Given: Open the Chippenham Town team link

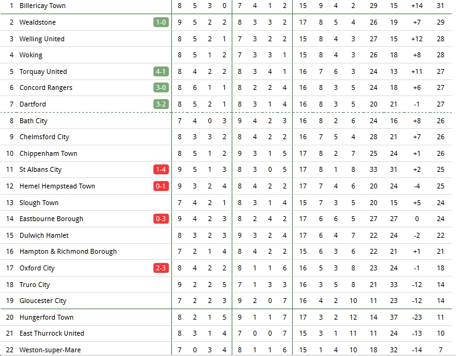Looking at the screenshot, I should pos(48,153).
